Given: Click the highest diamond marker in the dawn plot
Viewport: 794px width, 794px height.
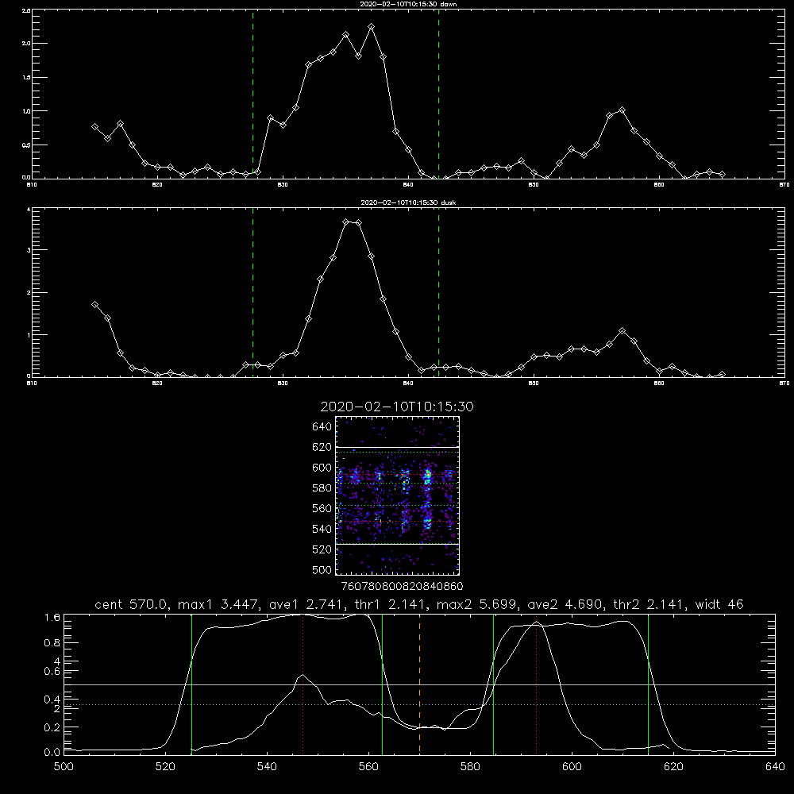Looking at the screenshot, I should coord(371,27).
